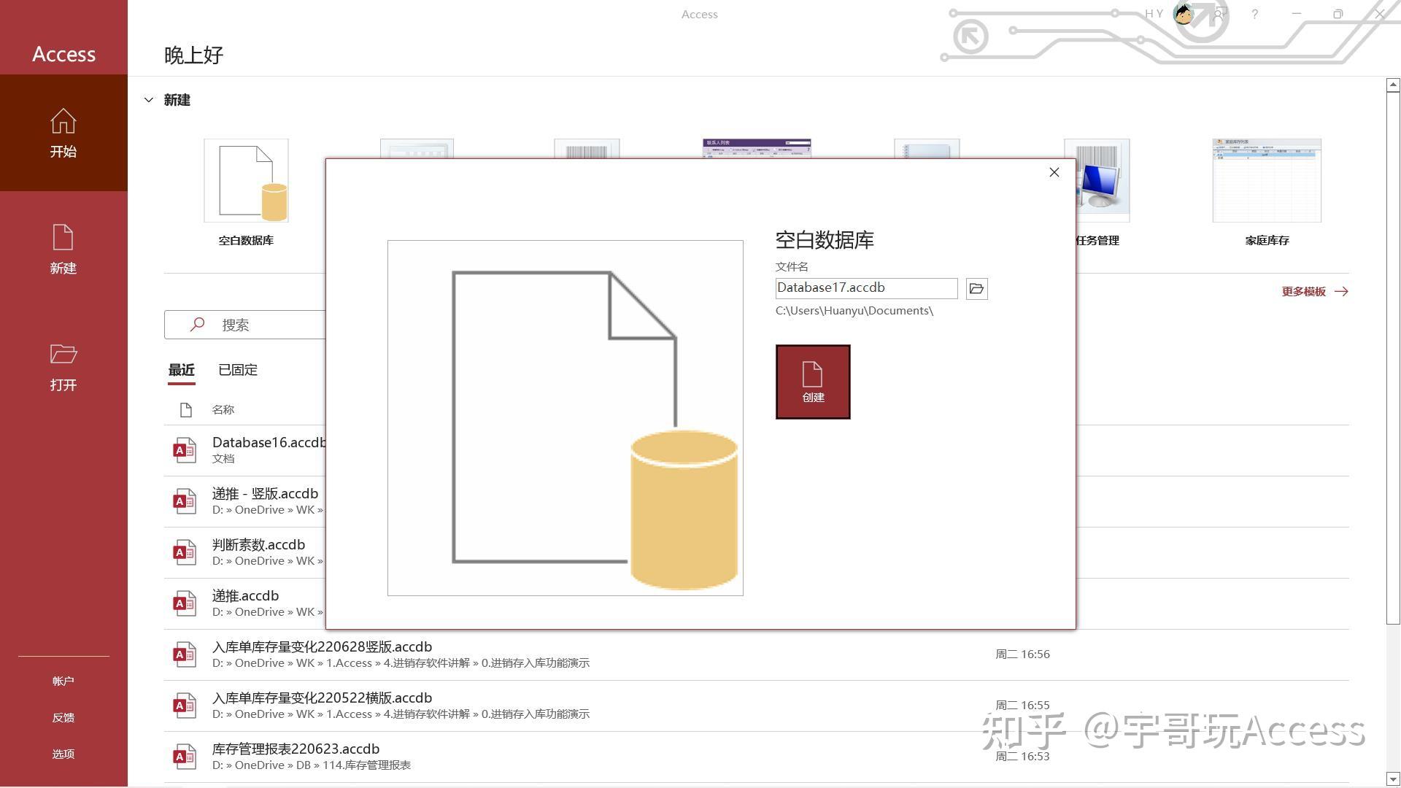
Task: Click the search magnifier icon
Action: tap(197, 325)
